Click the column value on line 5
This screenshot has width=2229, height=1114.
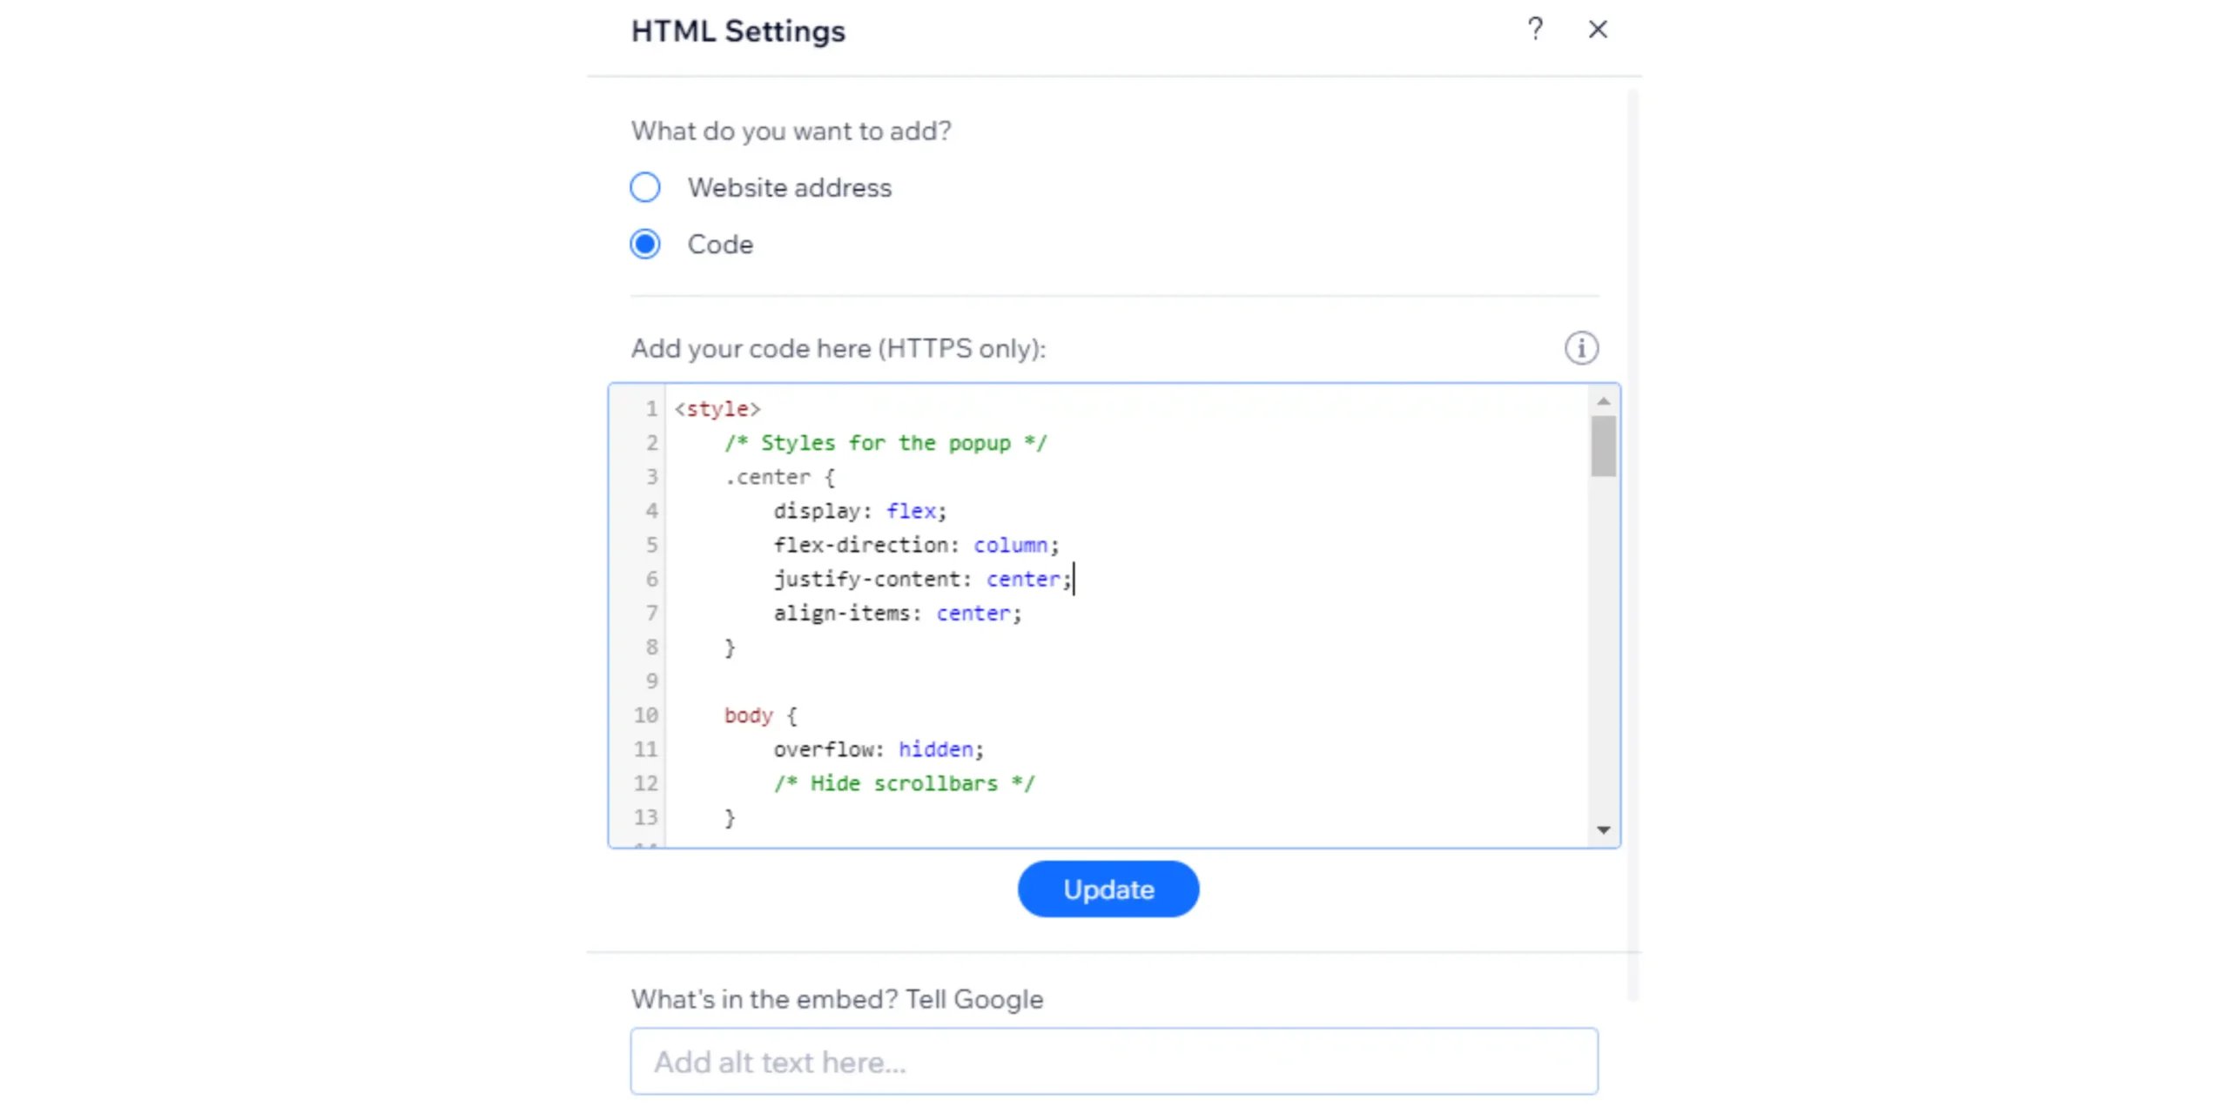(x=1011, y=545)
